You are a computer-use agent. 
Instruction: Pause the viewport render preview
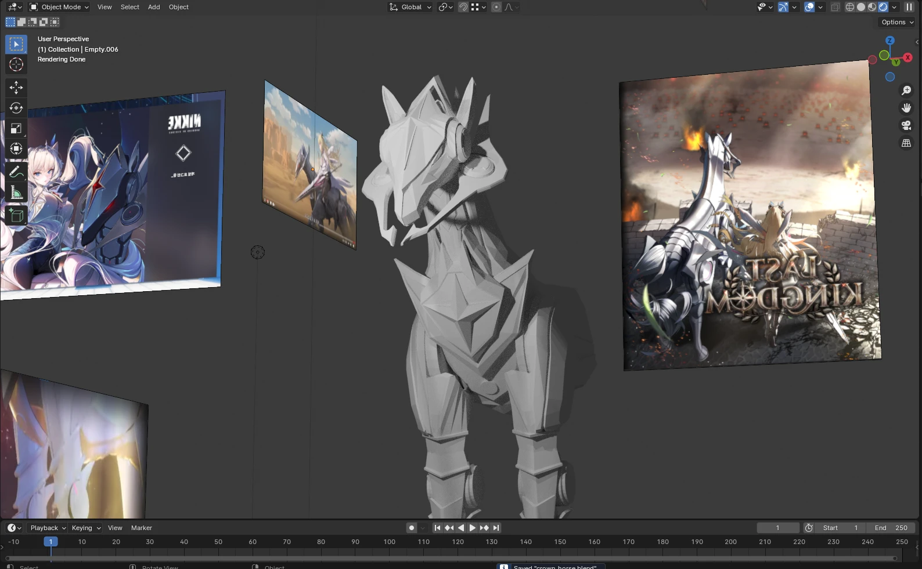pyautogui.click(x=909, y=7)
